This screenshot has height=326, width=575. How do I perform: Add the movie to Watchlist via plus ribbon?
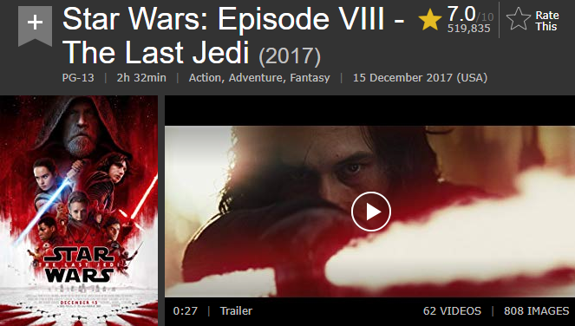[x=35, y=26]
